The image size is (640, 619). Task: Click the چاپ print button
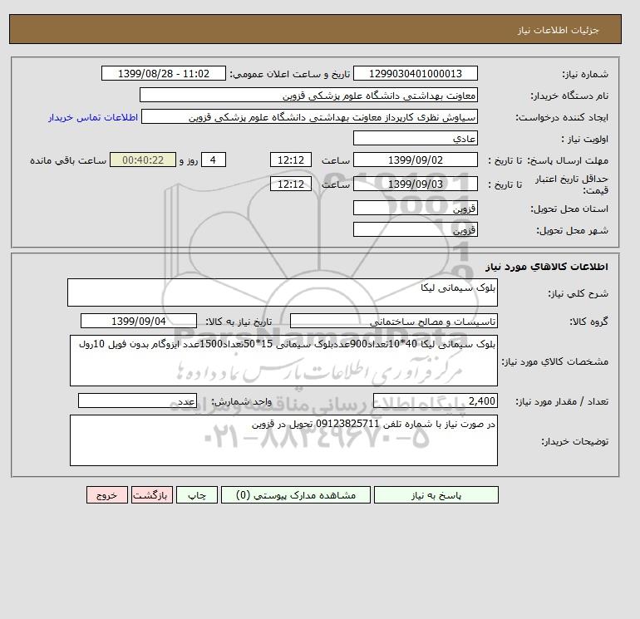click(x=197, y=494)
